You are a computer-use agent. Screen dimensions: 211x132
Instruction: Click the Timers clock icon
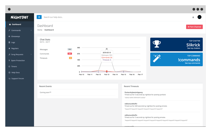click(9, 67)
